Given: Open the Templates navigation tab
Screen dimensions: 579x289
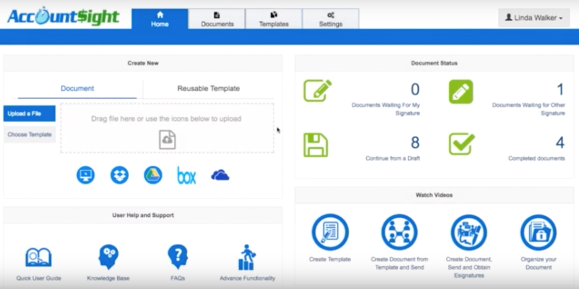Looking at the screenshot, I should pyautogui.click(x=273, y=19).
